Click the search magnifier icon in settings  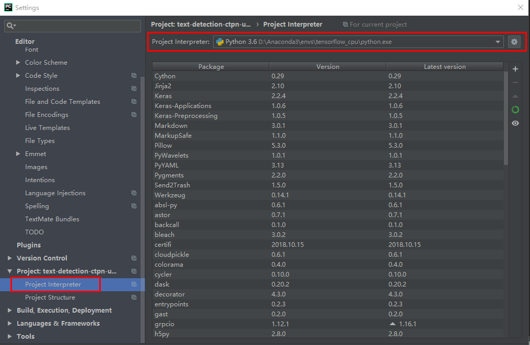11,26
